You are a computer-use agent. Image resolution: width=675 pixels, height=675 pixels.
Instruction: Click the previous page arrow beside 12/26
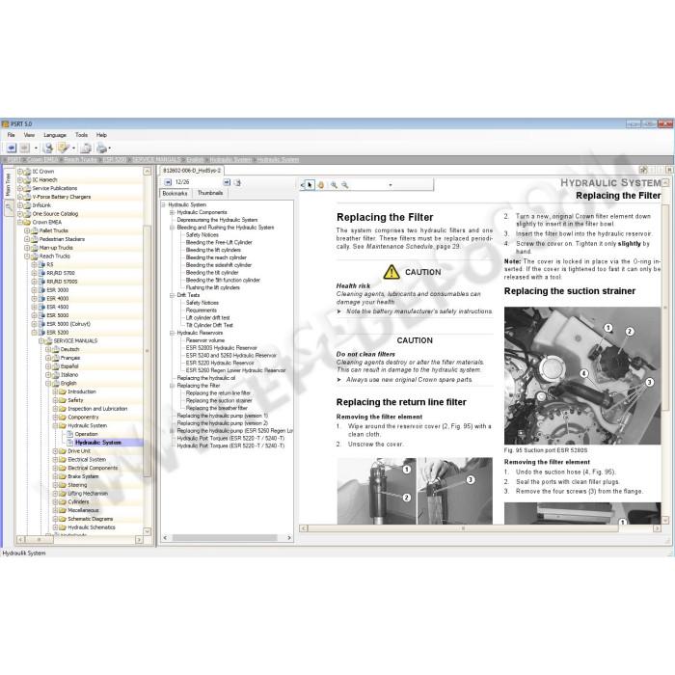pos(168,182)
